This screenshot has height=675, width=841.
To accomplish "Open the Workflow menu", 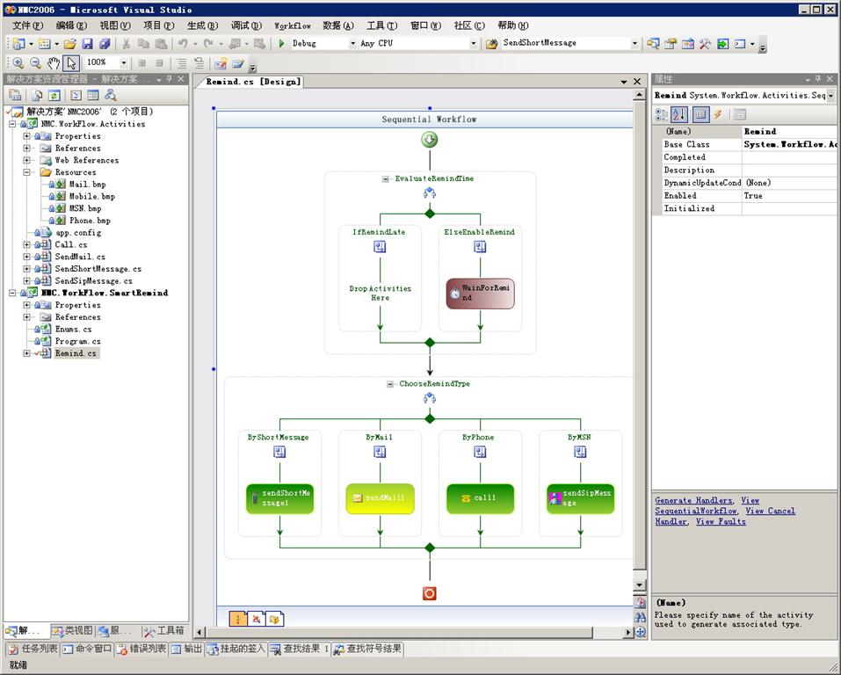I will (293, 25).
